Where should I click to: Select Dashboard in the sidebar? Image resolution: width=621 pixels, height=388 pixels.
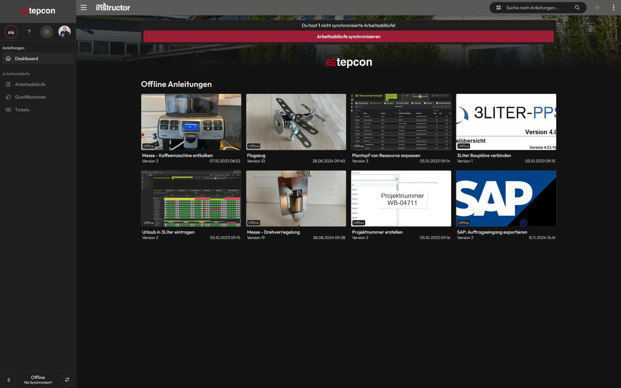coord(26,59)
